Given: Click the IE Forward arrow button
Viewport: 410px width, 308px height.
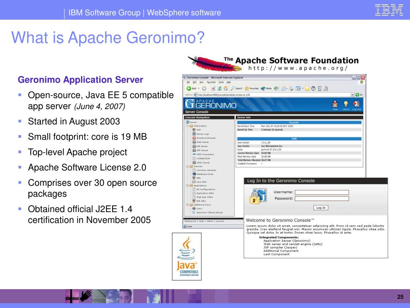Looking at the screenshot, I should (x=204, y=89).
